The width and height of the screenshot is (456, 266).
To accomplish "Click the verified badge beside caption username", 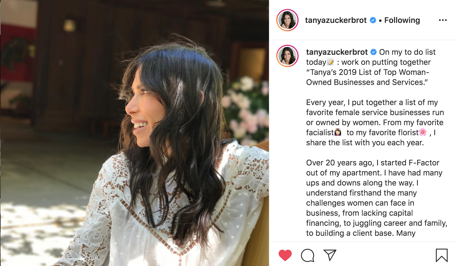I will (x=374, y=52).
